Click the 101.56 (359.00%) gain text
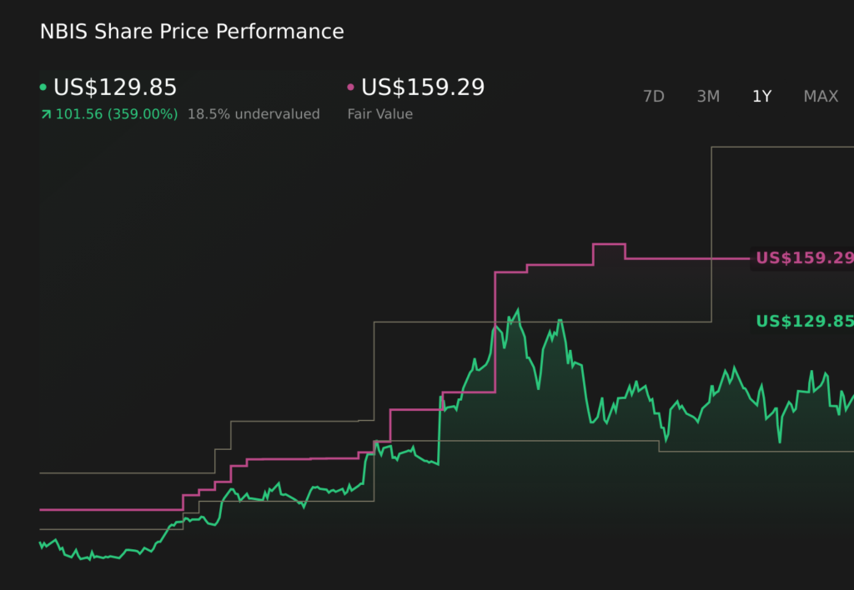This screenshot has height=590, width=854. tap(116, 114)
